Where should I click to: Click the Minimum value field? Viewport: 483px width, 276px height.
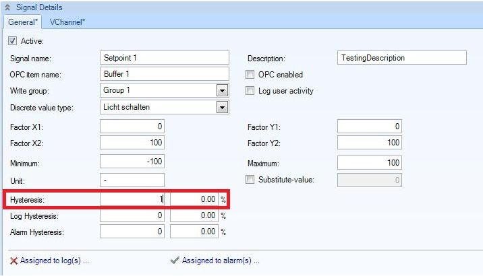tap(132, 163)
